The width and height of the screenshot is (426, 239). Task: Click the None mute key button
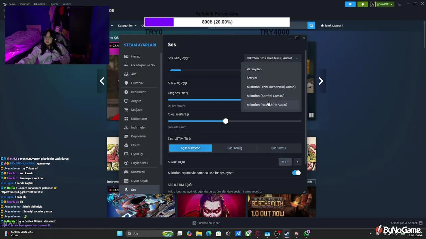point(285,162)
